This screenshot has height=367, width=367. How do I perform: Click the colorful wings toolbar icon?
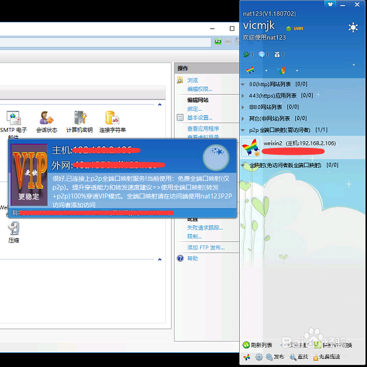coord(281,70)
